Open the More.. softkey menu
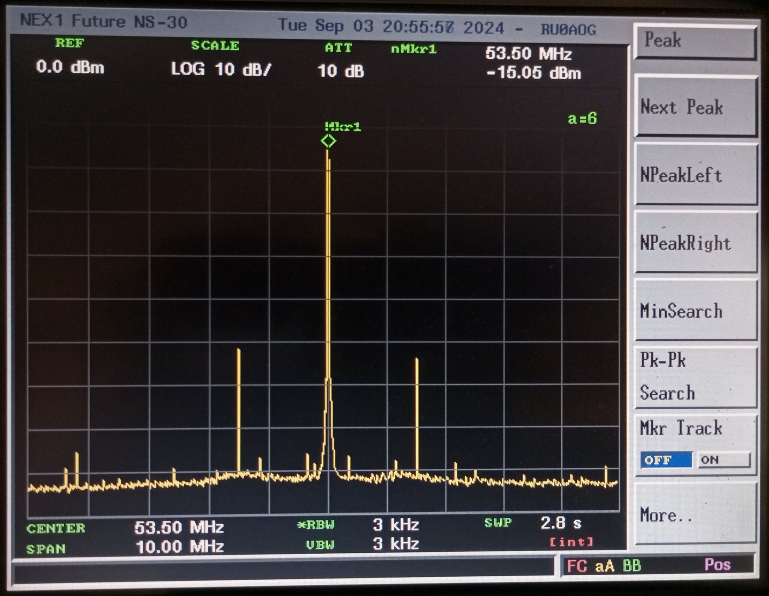Viewport: 769px width, 596px height. (696, 515)
